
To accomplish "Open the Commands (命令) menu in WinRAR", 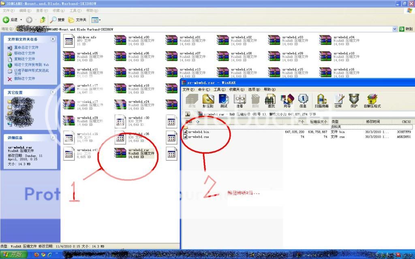I will point(204,89).
